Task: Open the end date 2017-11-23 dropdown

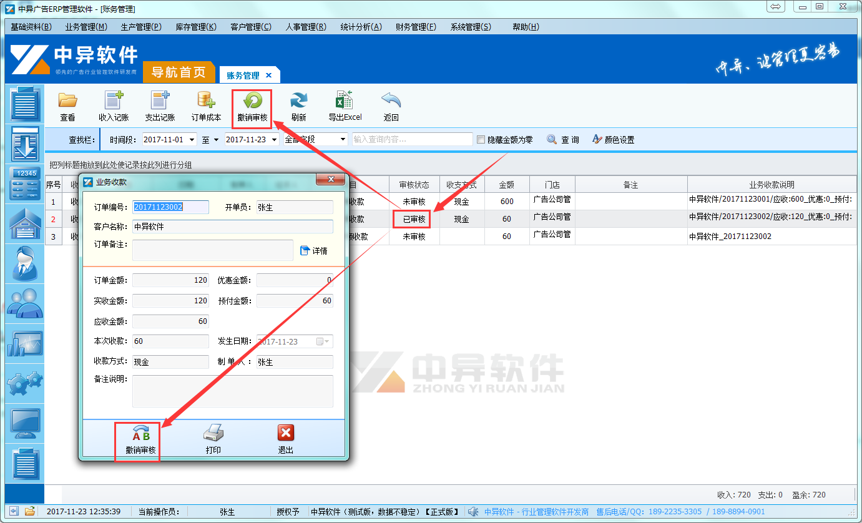Action: coord(274,140)
